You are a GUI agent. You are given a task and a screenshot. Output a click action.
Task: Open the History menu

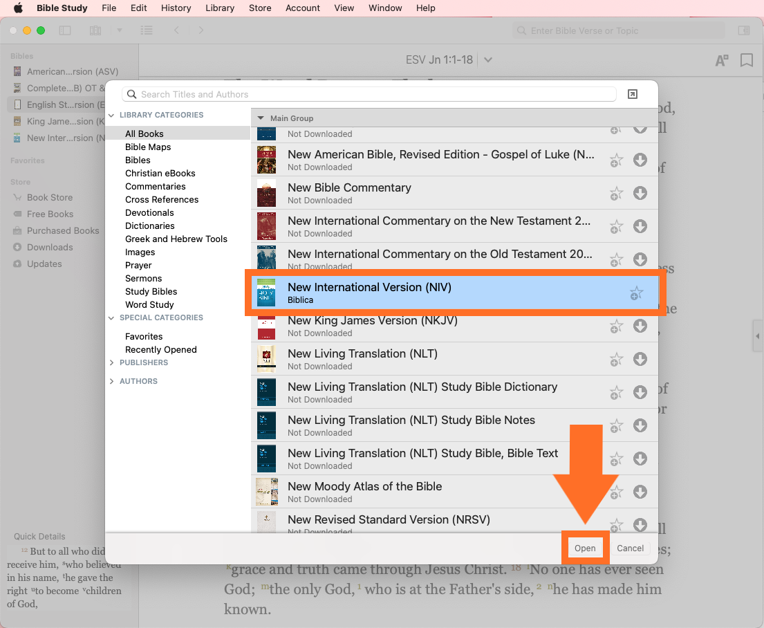[176, 8]
